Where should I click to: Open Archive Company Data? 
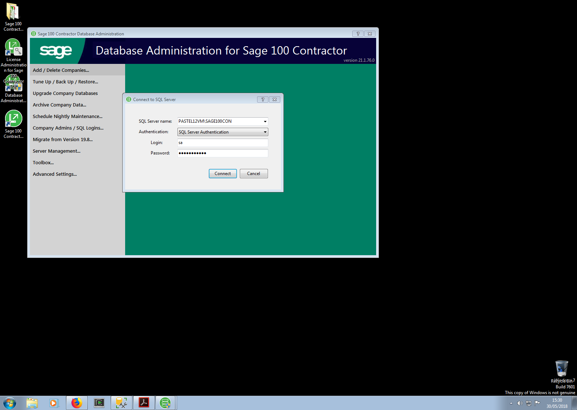point(78,105)
